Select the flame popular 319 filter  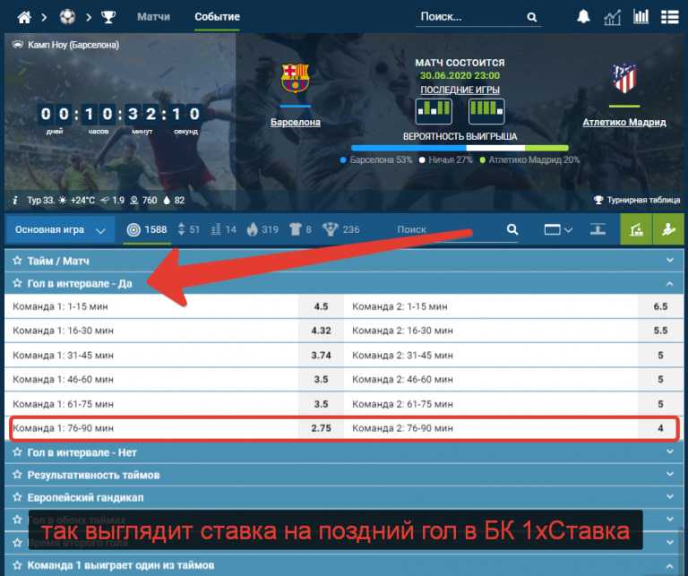[x=262, y=229]
